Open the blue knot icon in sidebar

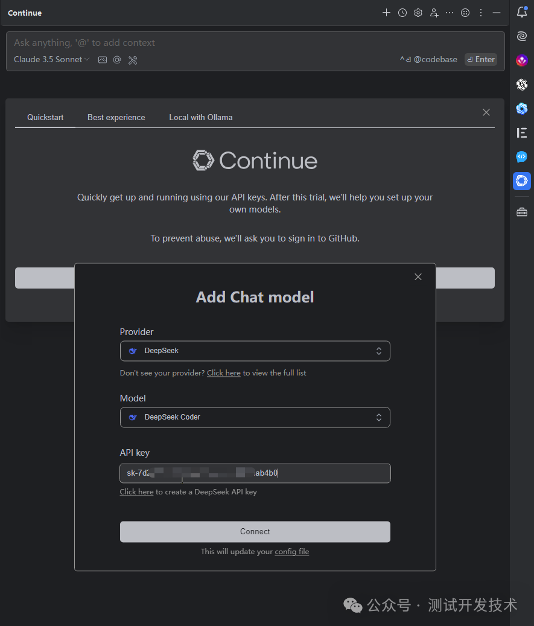point(521,108)
